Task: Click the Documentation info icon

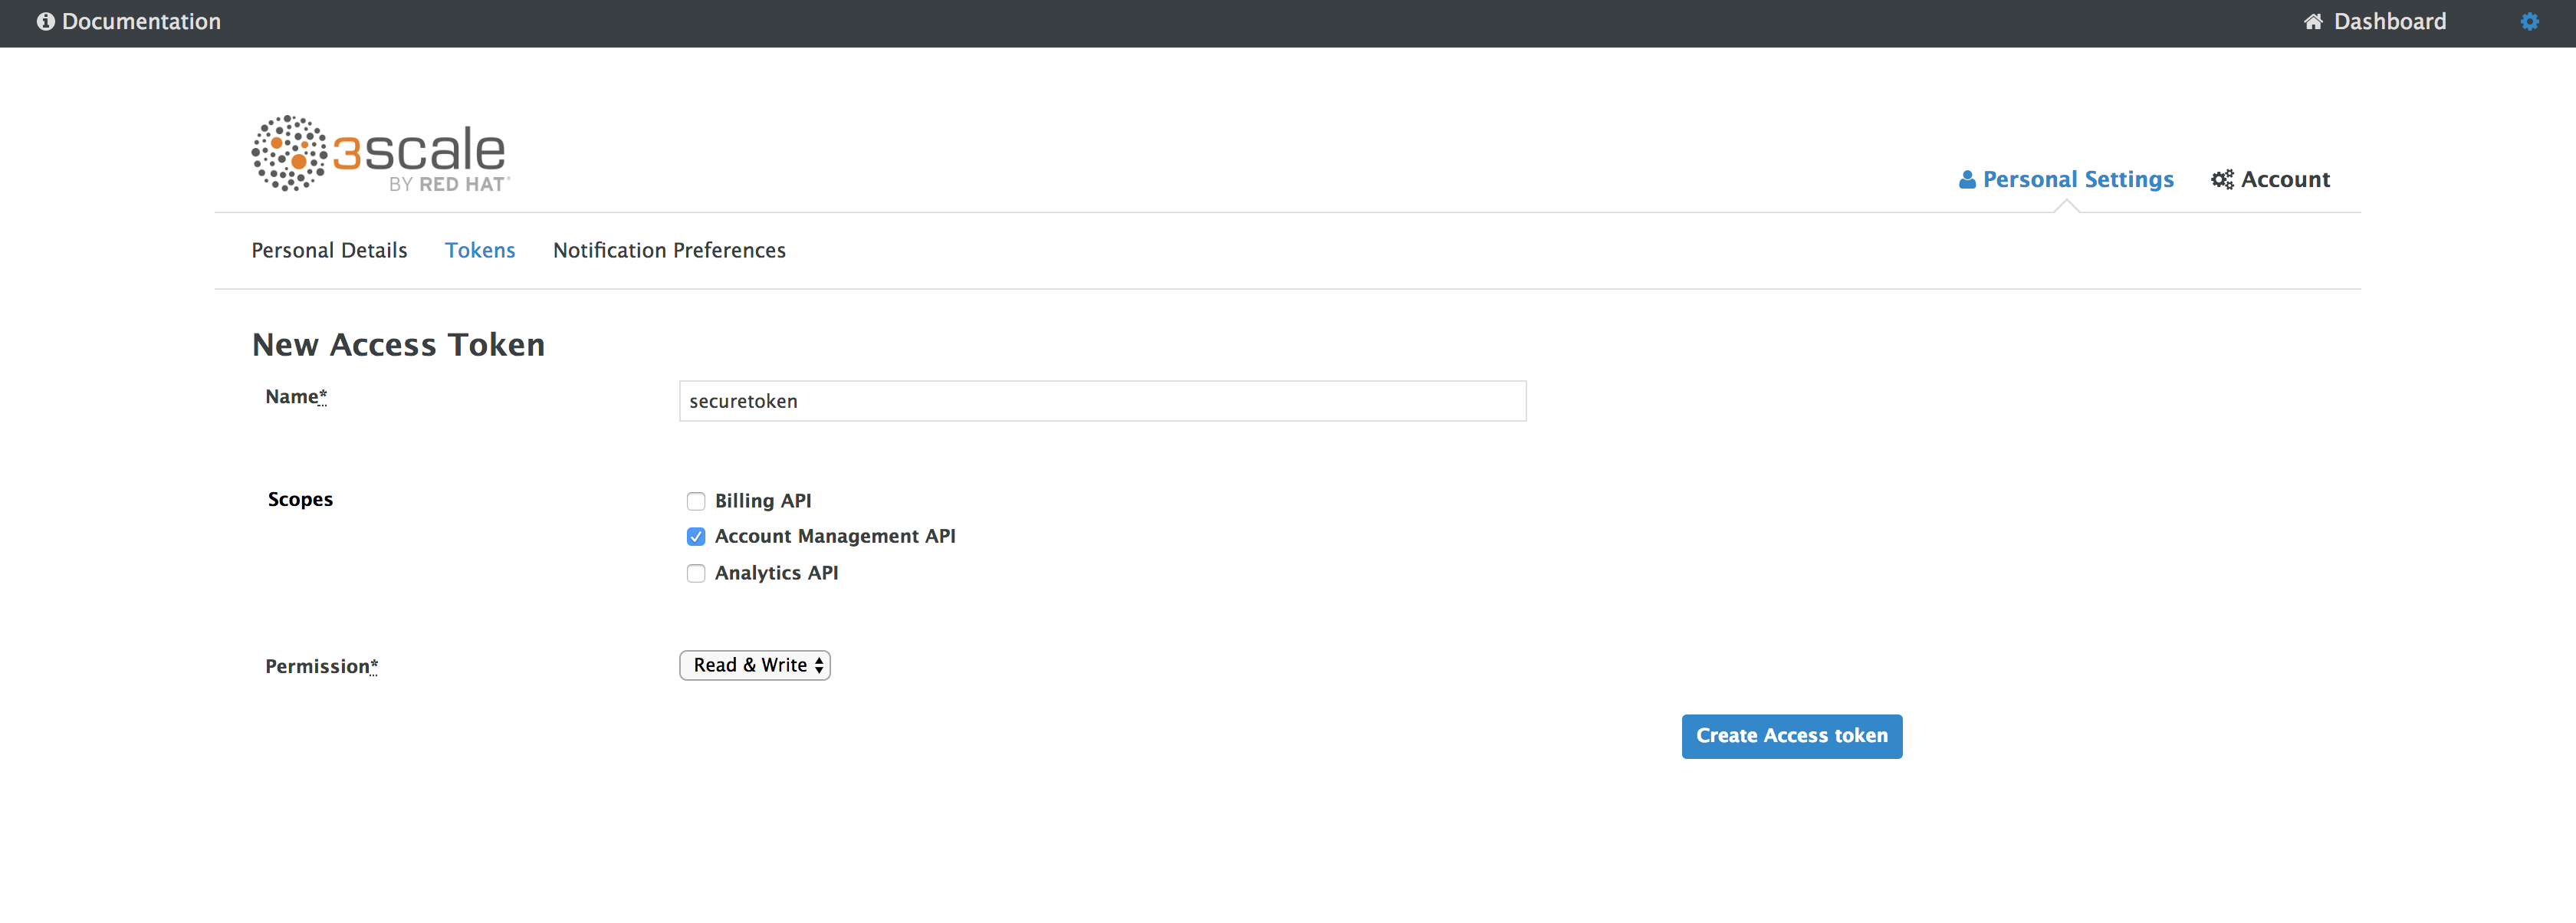Action: point(45,22)
